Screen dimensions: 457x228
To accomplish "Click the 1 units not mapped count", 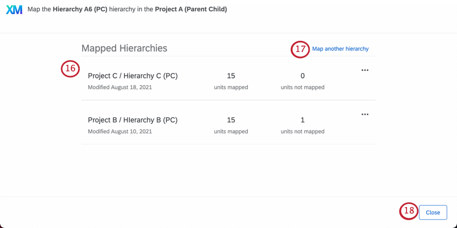I will (302, 120).
